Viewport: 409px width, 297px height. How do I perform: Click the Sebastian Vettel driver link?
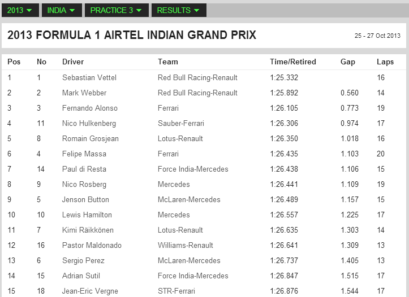[x=89, y=77]
